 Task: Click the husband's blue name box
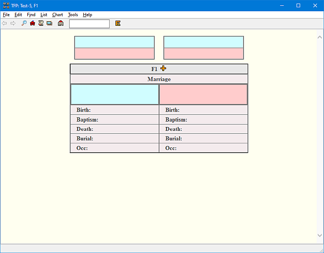tap(114, 94)
